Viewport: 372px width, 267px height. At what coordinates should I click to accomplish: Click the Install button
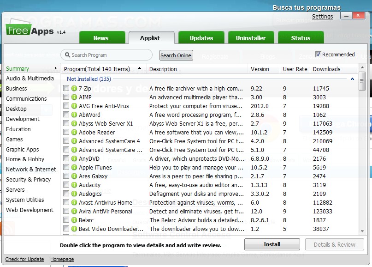tap(272, 244)
